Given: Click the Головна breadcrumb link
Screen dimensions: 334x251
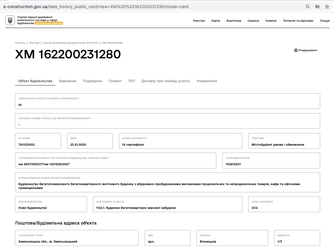Looking at the screenshot, I should pos(20,43).
